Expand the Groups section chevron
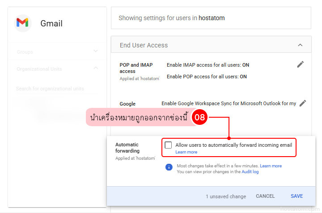 96,51
